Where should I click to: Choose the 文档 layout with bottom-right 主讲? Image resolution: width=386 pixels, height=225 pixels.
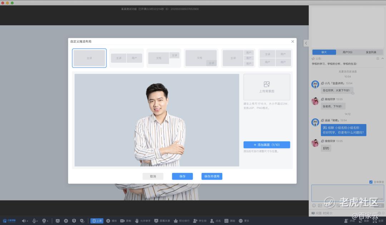(x=201, y=58)
